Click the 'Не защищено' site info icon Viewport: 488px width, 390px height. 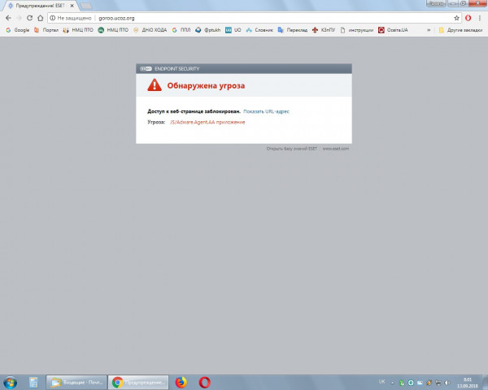53,18
